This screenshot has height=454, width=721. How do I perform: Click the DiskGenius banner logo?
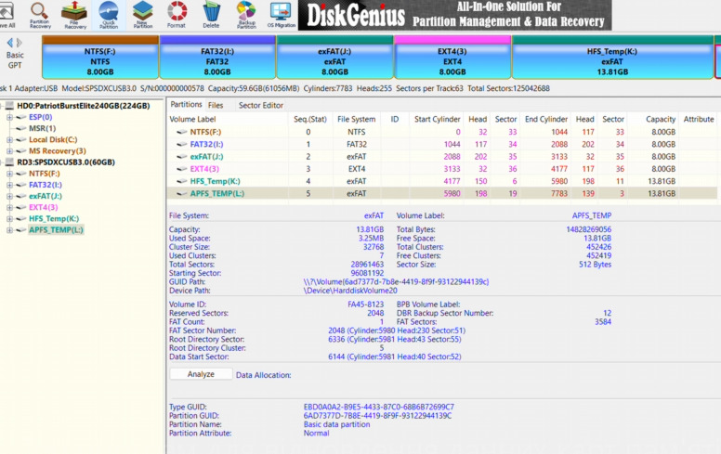coord(356,15)
